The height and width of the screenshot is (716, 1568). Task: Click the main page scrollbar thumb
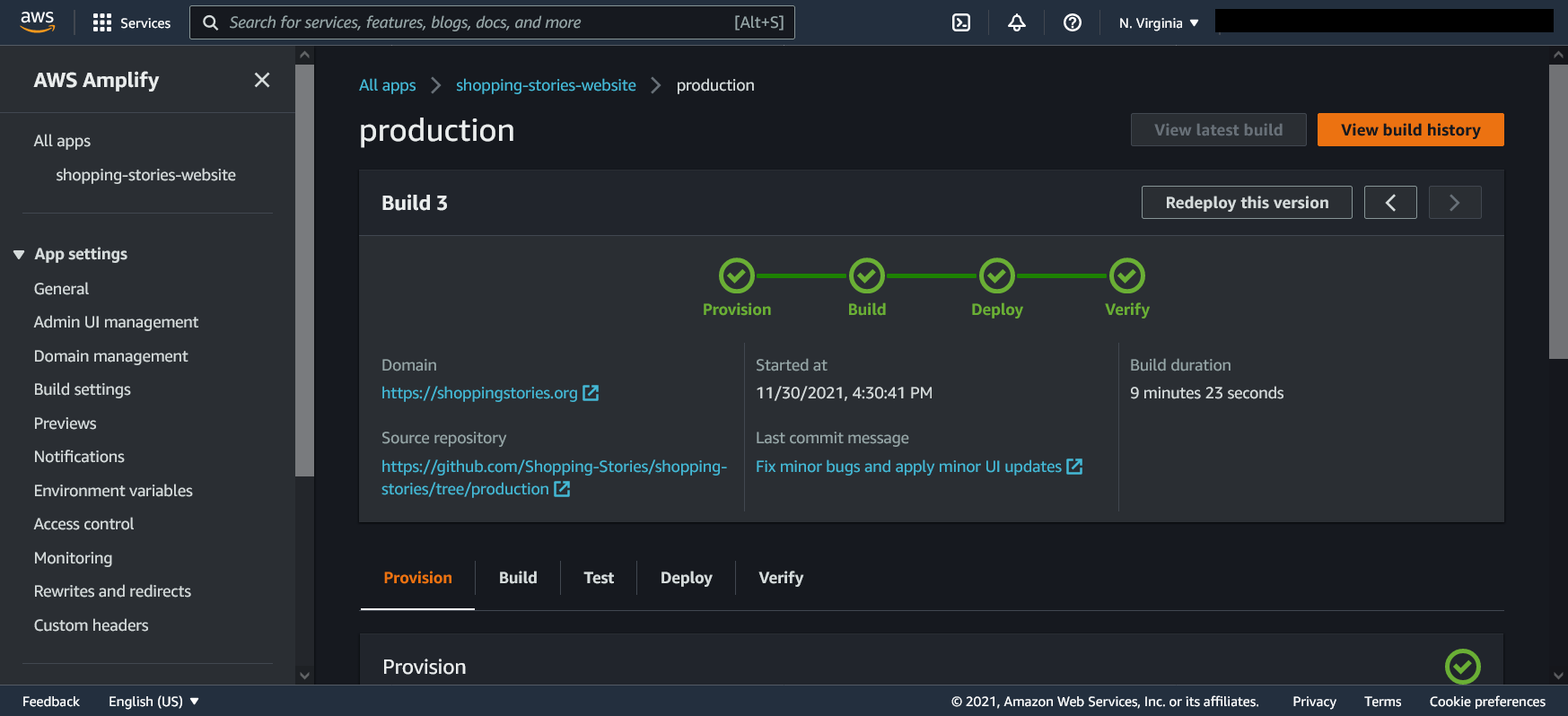click(1558, 212)
